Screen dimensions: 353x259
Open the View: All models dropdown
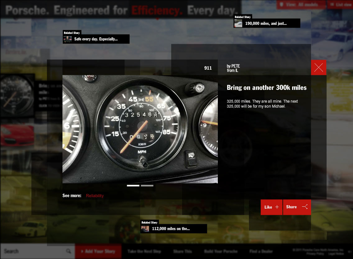pos(301,4)
